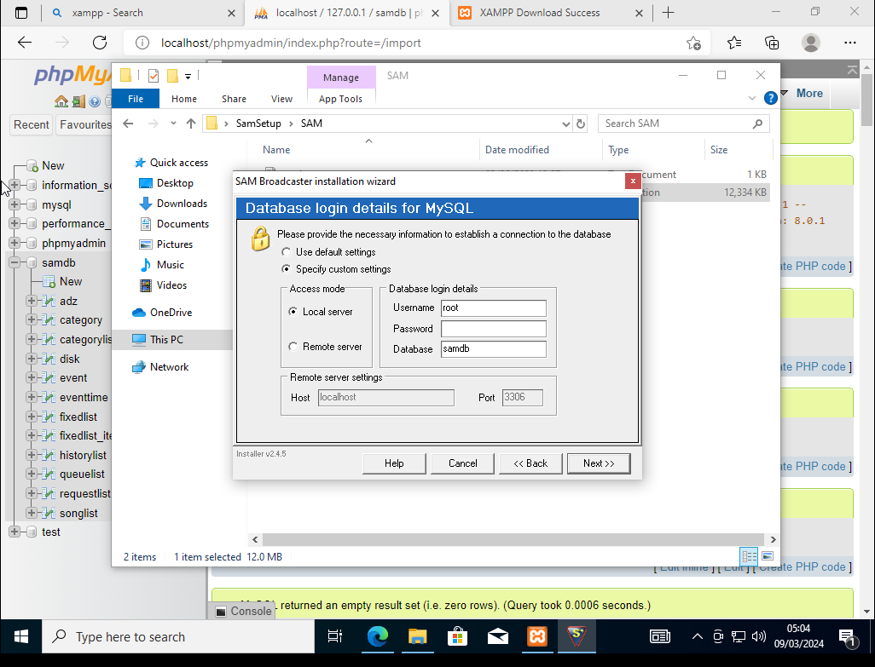The width and height of the screenshot is (875, 667).
Task: Click the File Explorer blue help icon
Action: point(770,98)
